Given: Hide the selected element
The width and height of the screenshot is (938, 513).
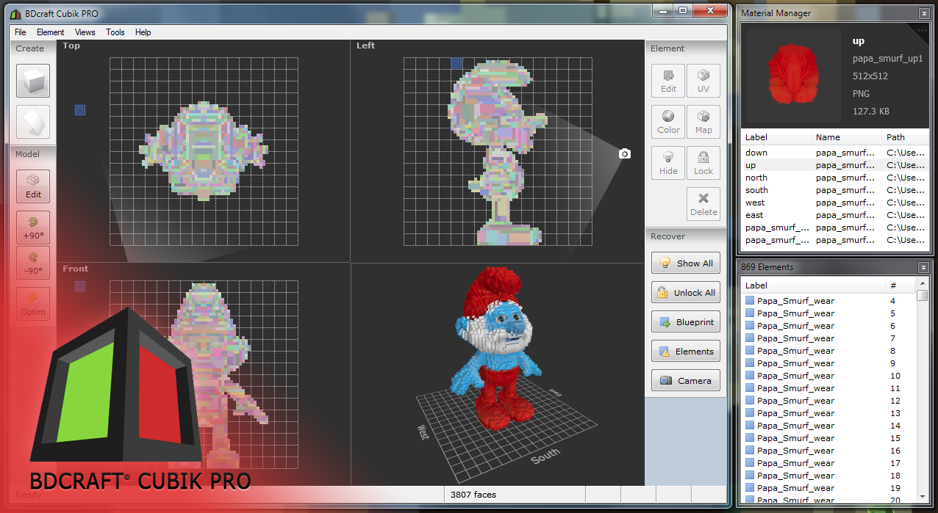Looking at the screenshot, I should click(x=668, y=163).
